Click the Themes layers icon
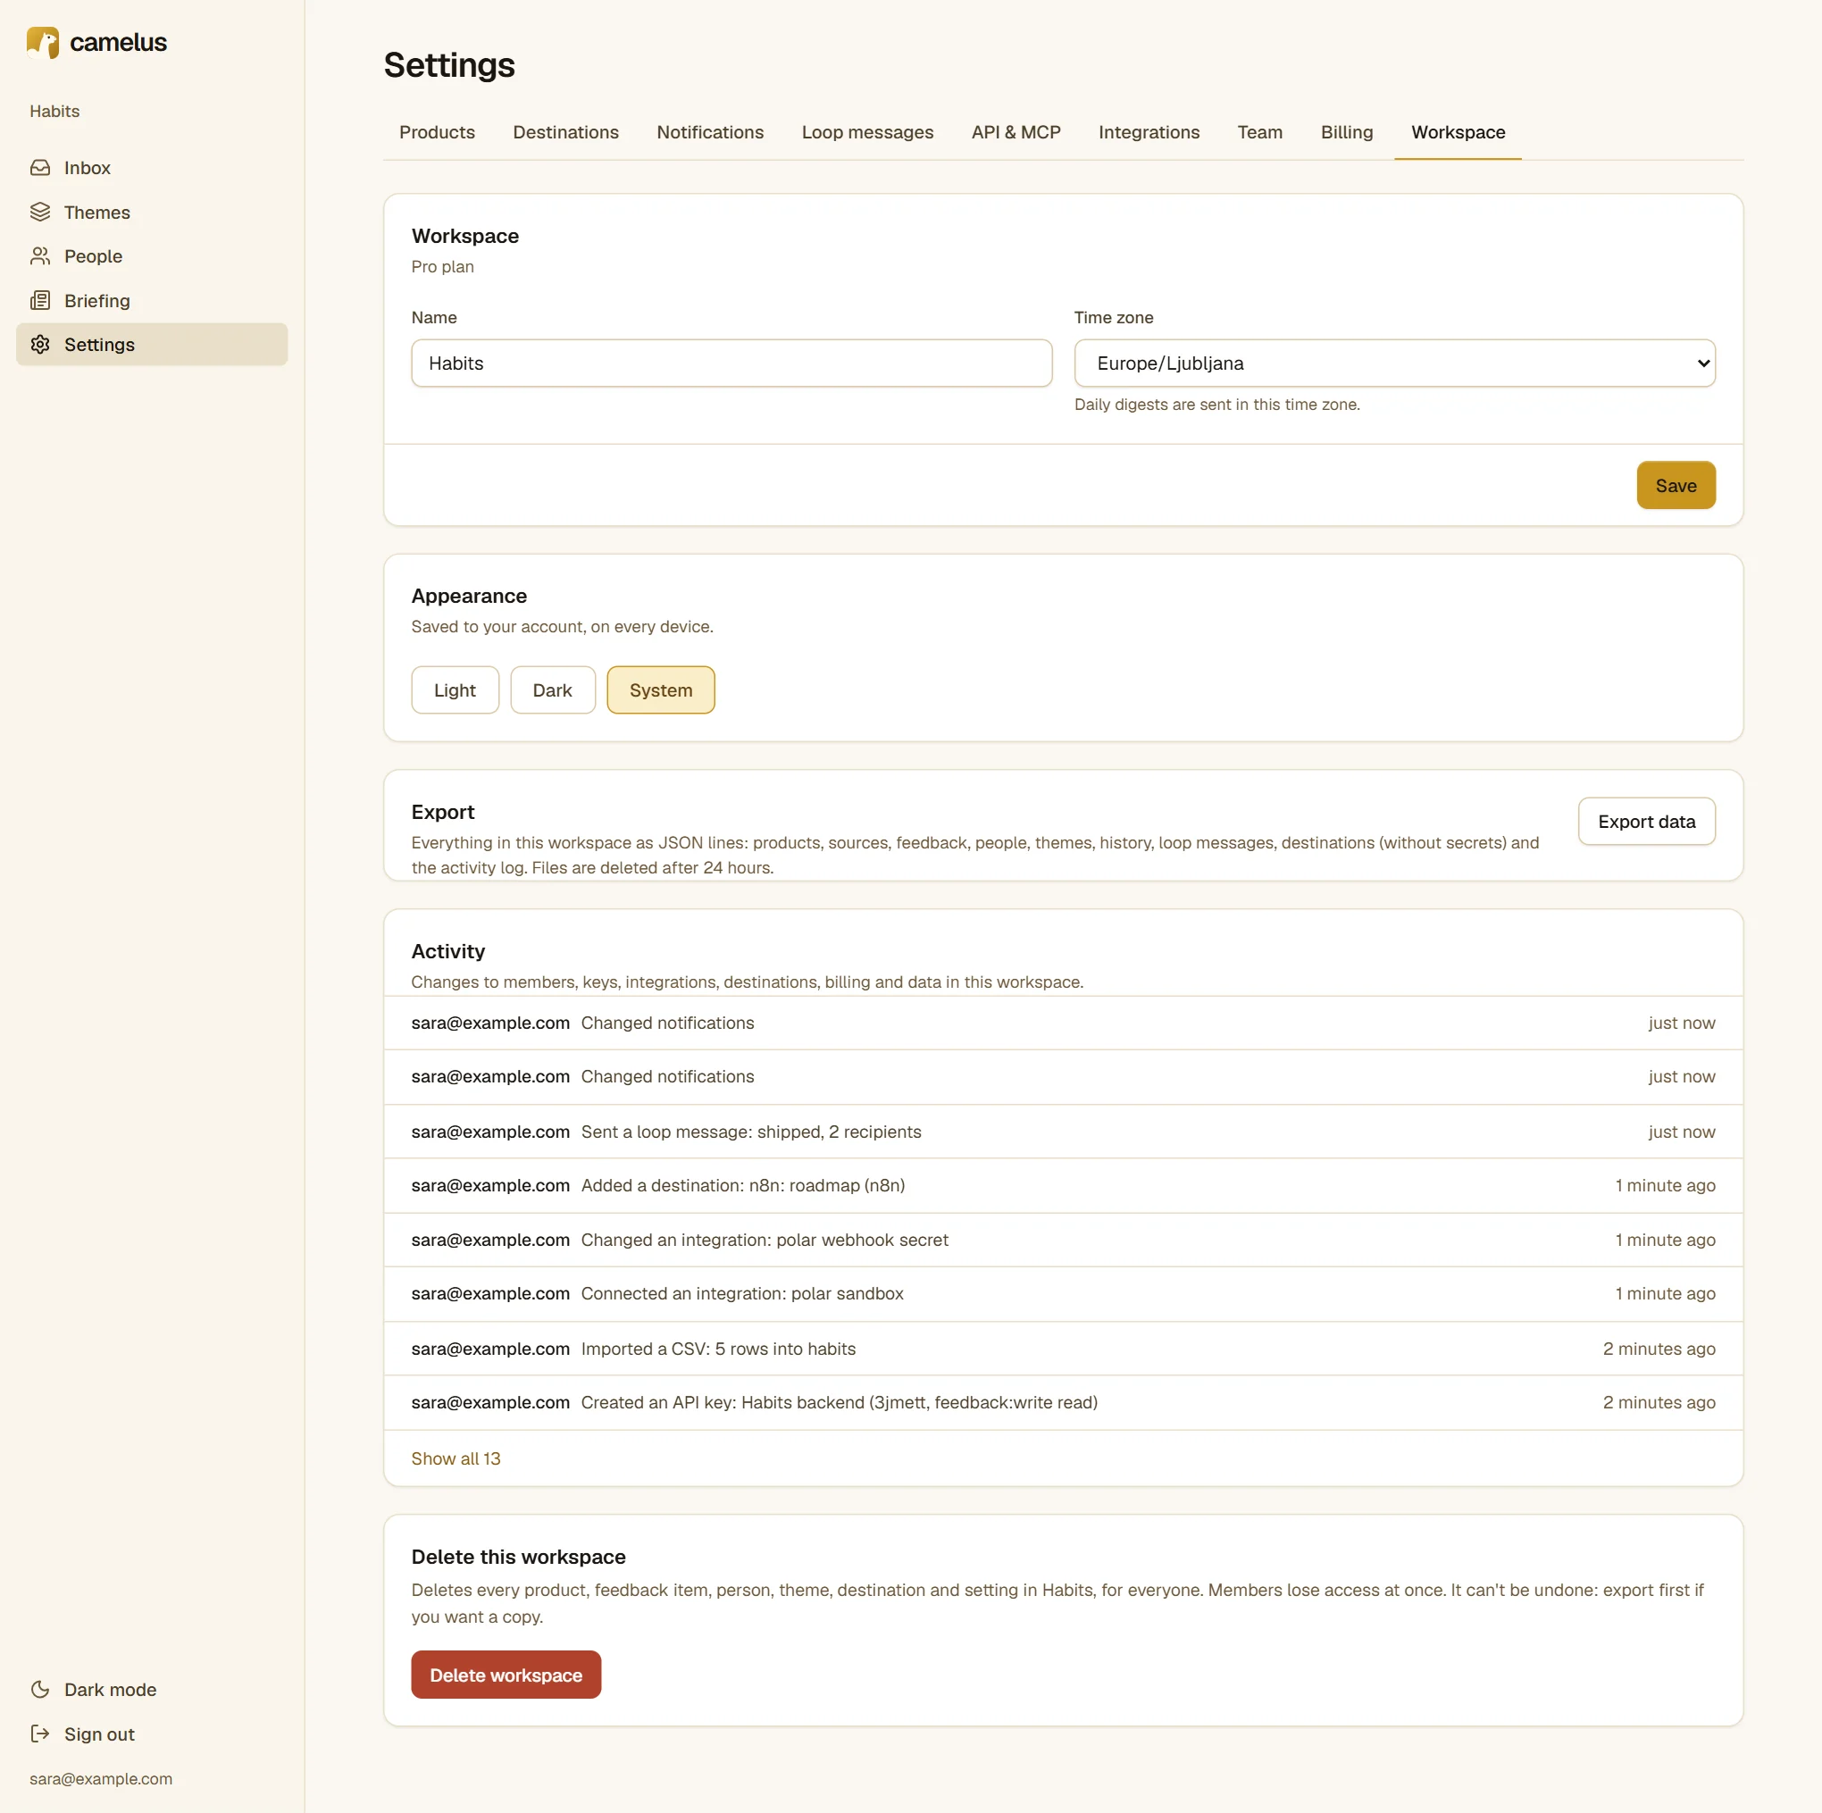The image size is (1822, 1813). [x=40, y=213]
